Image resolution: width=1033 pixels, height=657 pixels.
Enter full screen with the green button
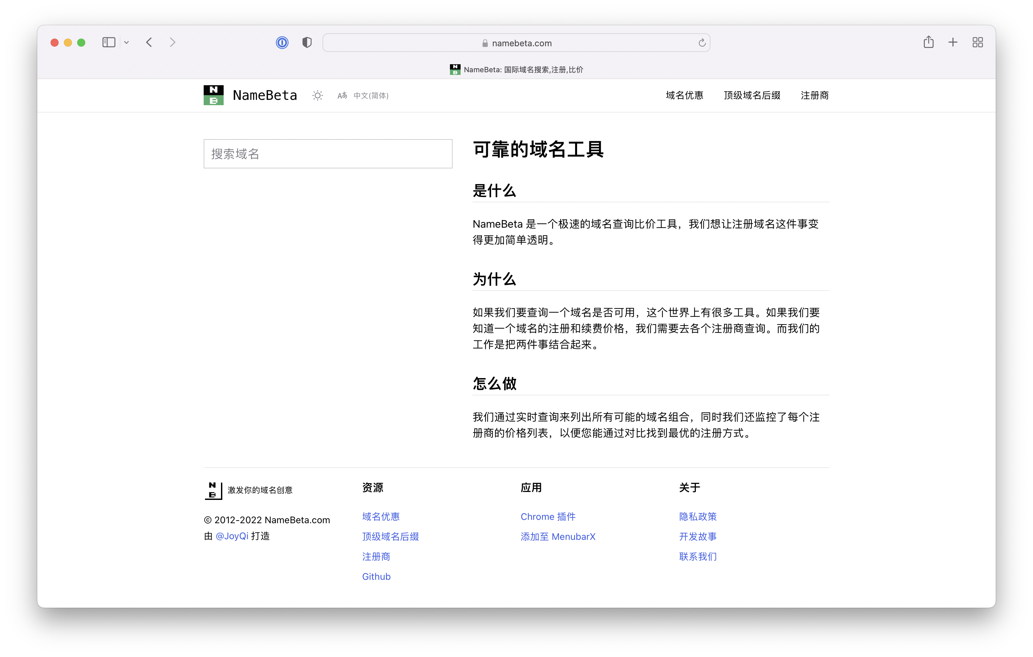[x=81, y=43]
